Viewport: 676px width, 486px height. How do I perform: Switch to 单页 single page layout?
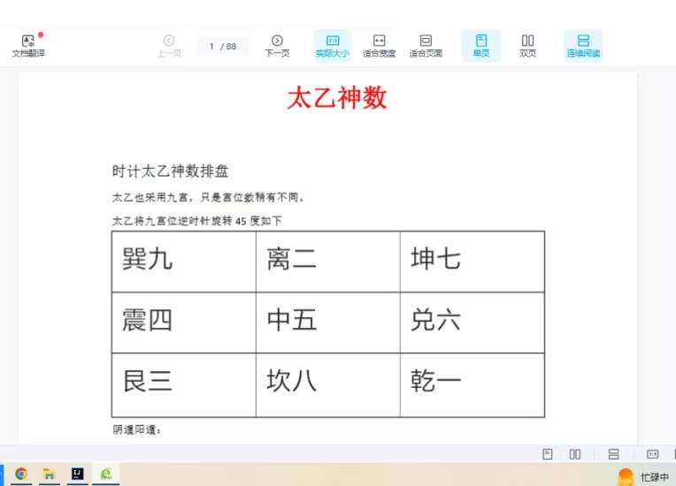(481, 46)
